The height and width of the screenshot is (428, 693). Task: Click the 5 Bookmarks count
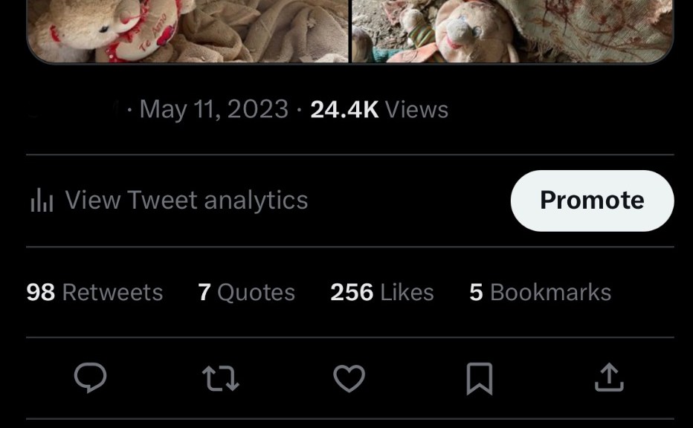point(540,292)
